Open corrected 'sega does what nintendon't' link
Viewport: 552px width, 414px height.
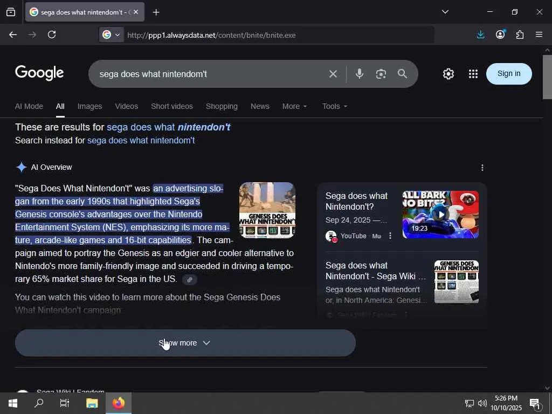(169, 127)
